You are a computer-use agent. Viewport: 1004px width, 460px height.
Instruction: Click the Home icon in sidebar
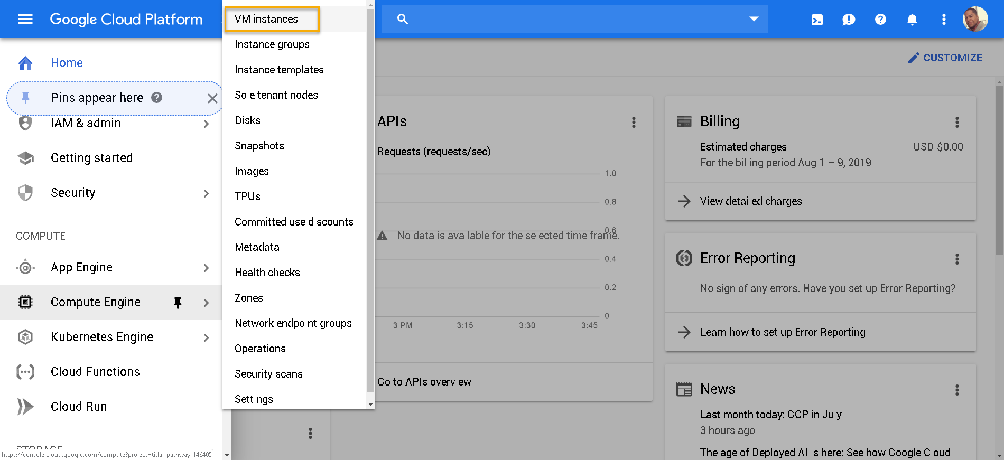25,63
